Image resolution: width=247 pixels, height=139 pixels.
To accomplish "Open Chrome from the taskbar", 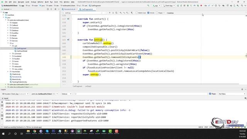I will [34, 131].
